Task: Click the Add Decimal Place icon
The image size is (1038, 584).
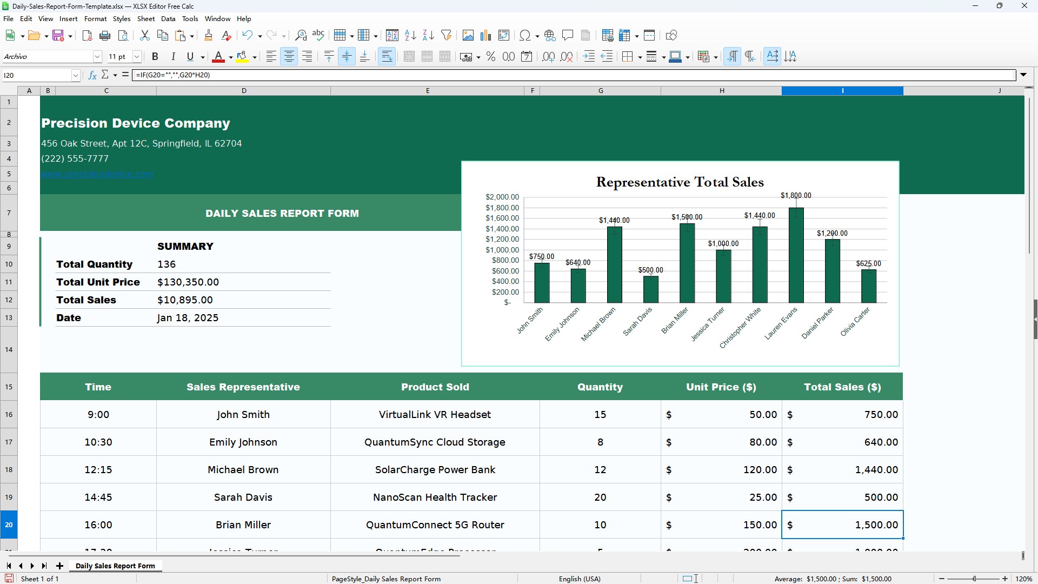Action: (548, 57)
